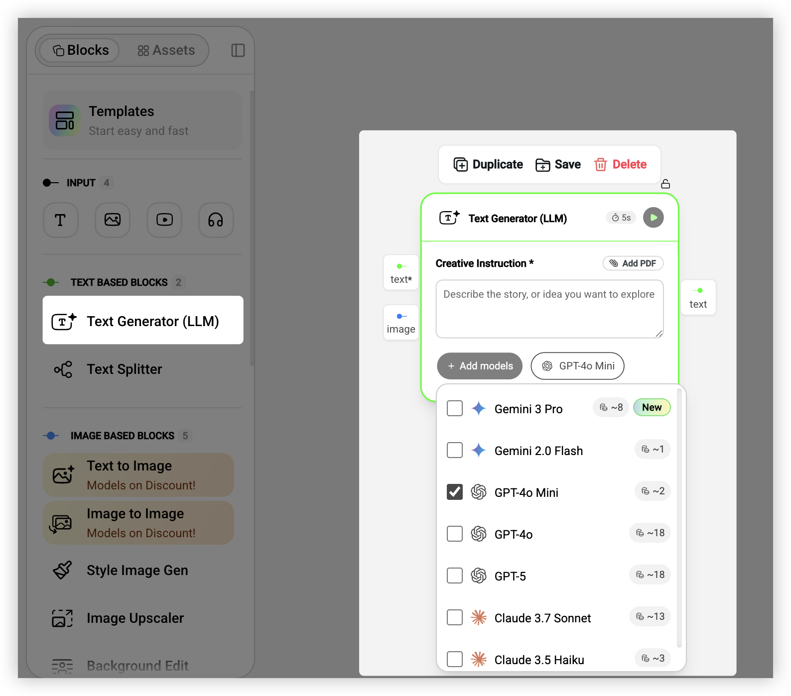Click the OpenAI logo beside GPT-4o

(x=479, y=534)
